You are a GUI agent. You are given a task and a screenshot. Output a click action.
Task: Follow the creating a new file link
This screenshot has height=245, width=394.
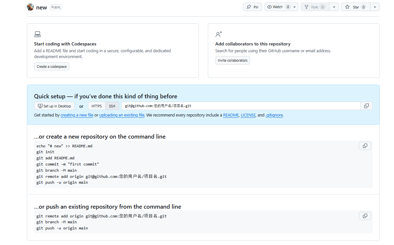[77, 115]
